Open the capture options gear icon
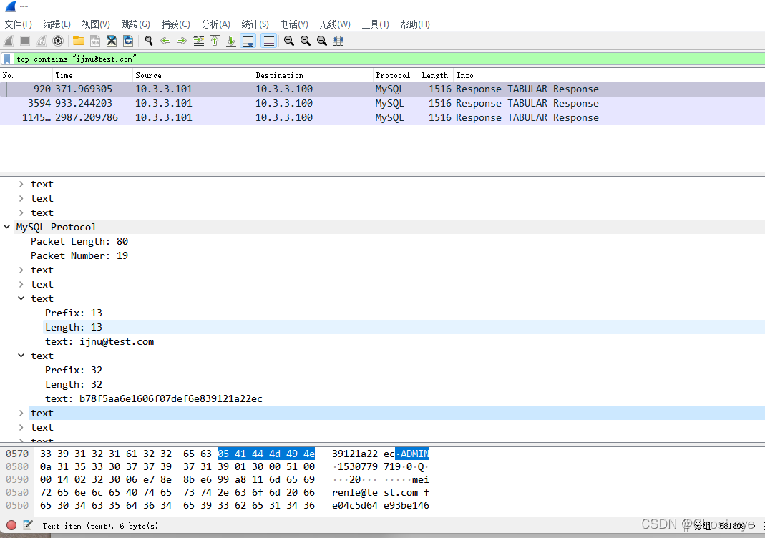 point(58,41)
